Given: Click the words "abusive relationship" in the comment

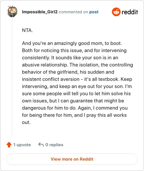Looking at the screenshot, I should [45, 65].
